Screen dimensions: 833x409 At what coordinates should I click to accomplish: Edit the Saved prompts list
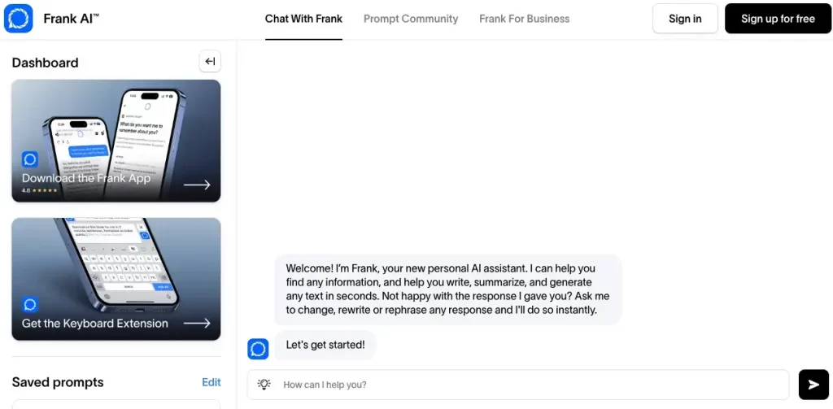[212, 382]
